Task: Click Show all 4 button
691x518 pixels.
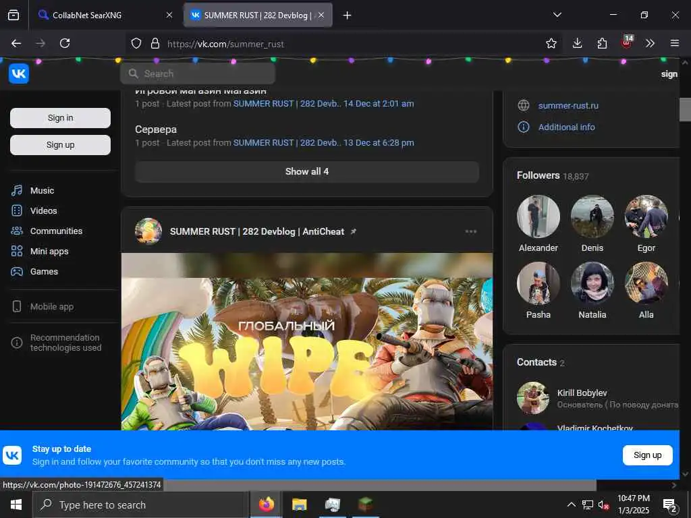Action: (307, 172)
